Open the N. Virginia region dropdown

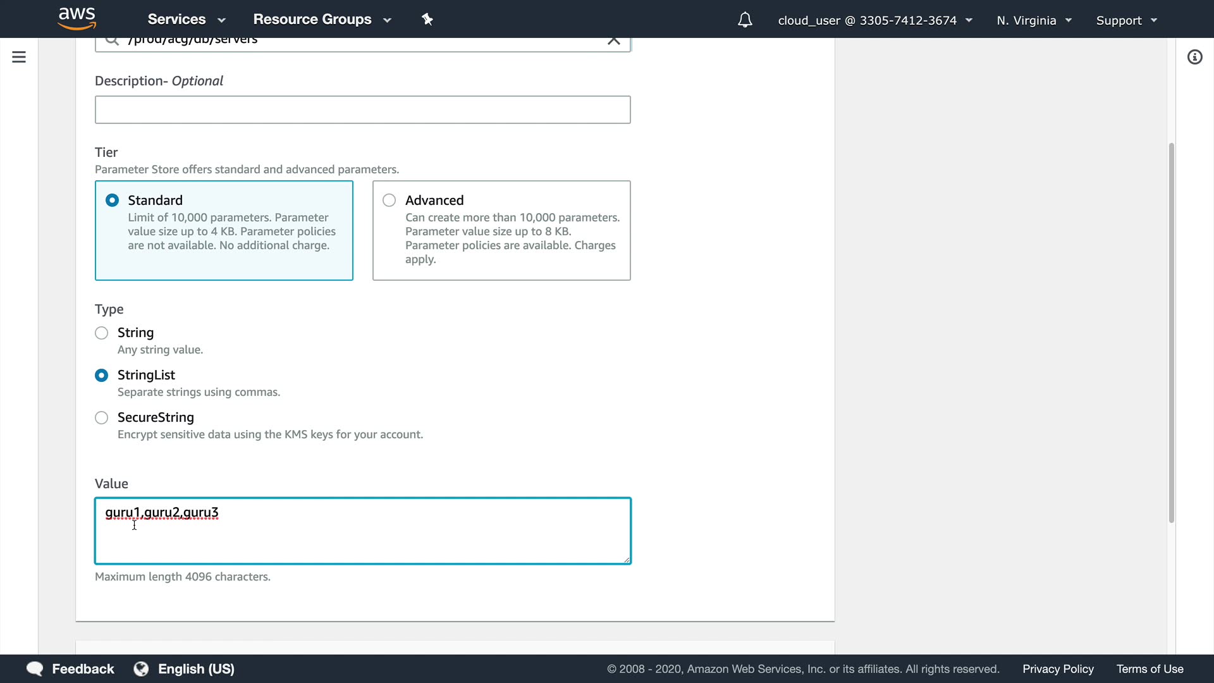pos(1034,20)
